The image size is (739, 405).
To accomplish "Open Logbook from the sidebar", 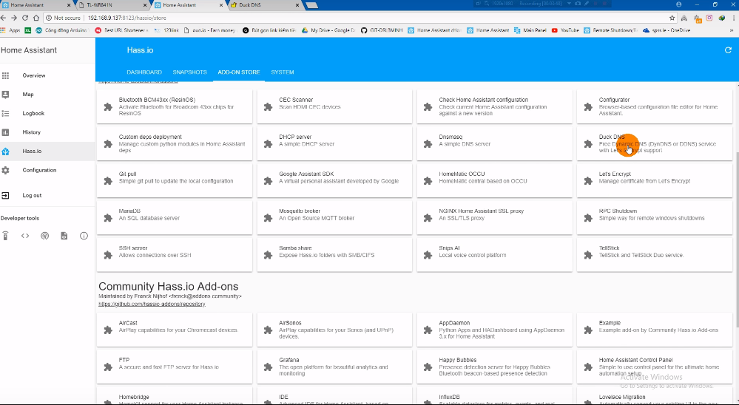I will [x=47, y=114].
